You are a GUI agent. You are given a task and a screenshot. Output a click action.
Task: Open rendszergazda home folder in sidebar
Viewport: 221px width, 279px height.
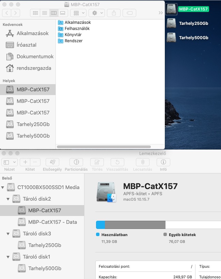[28, 68]
